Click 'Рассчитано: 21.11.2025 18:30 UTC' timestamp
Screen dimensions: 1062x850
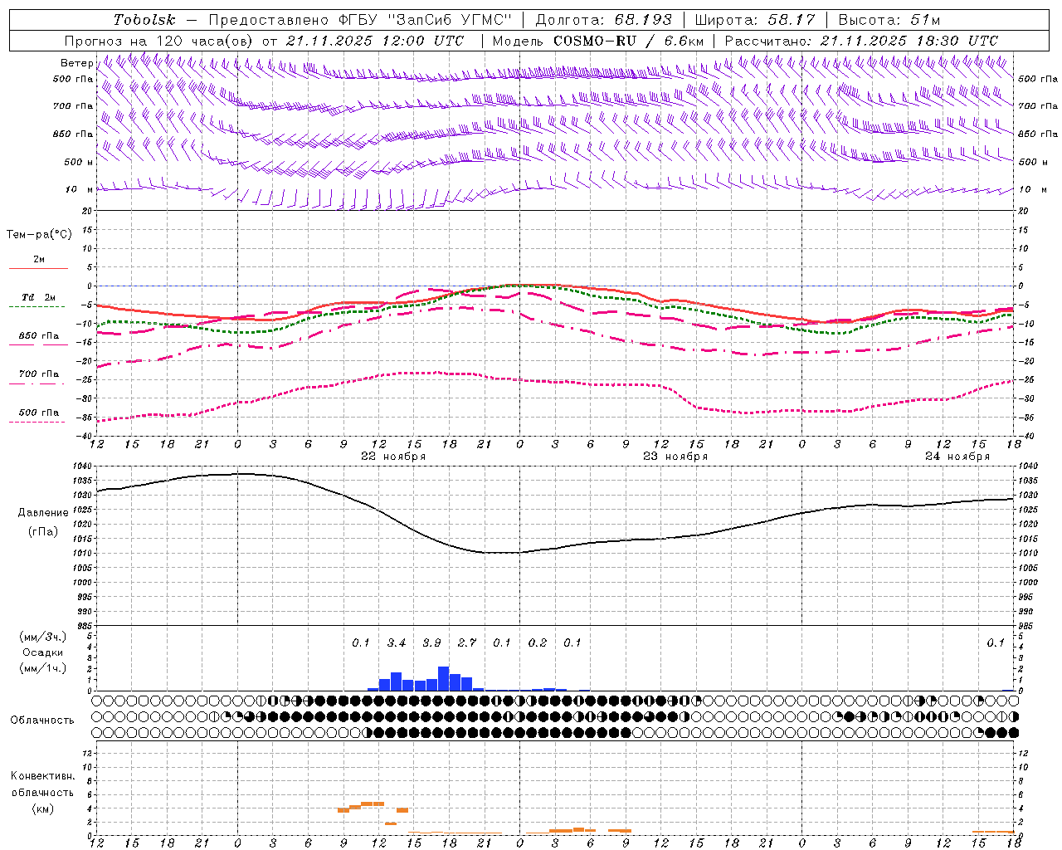(x=861, y=41)
